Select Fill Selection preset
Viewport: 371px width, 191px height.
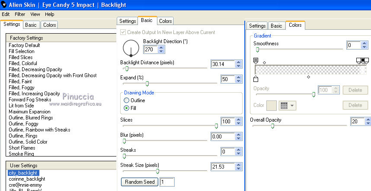pos(22,51)
